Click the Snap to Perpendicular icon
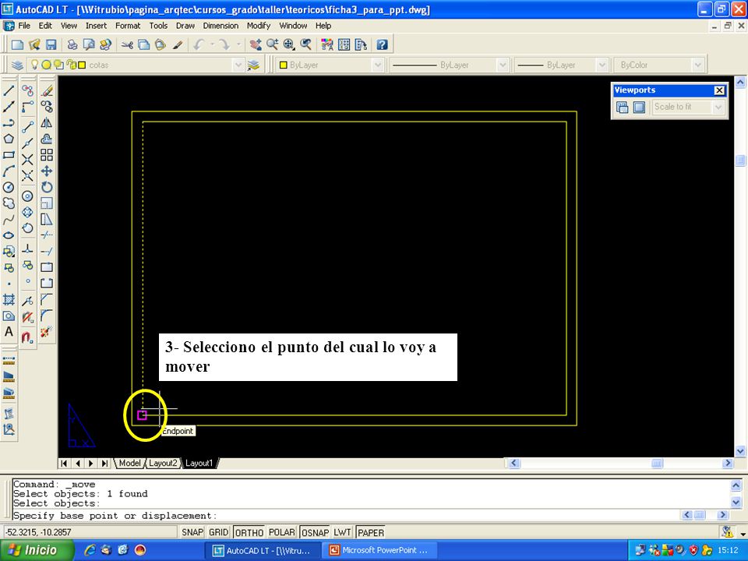Viewport: 748px width, 561px height. pyautogui.click(x=28, y=249)
